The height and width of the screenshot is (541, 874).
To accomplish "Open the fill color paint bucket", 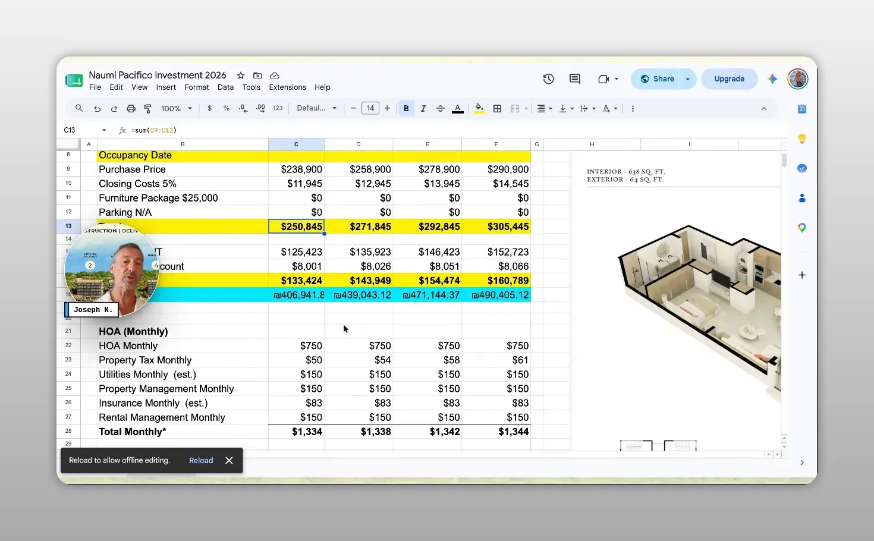I will (479, 108).
